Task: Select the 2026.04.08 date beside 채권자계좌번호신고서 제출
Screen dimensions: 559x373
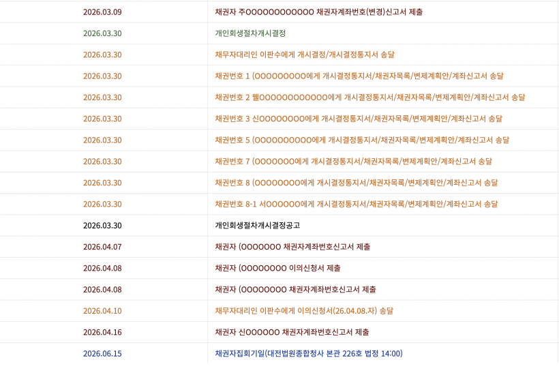Action: (x=102, y=290)
